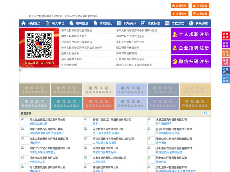230x172 pixels.
Task: Click the chart icon beside 招聘信息
Action: 72,23
